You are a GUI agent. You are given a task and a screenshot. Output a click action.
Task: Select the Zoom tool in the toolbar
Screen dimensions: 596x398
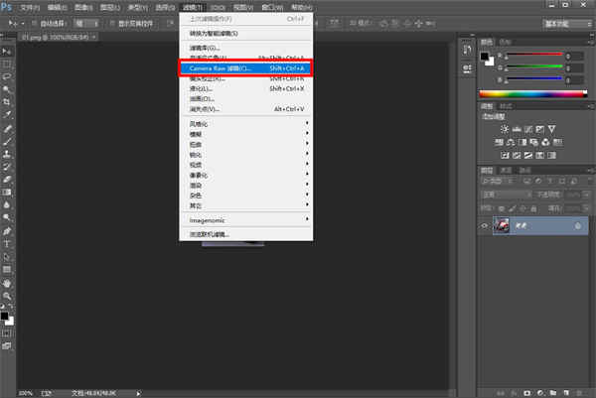pos(8,296)
